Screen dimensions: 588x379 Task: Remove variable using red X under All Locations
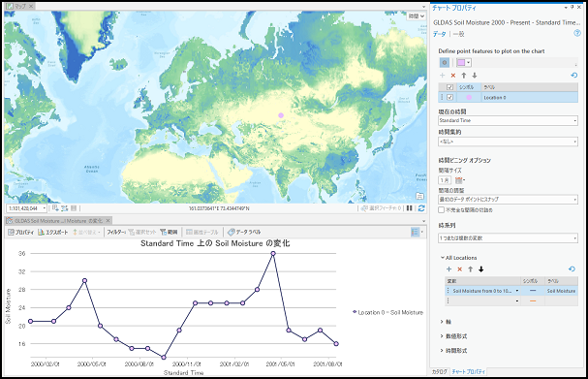pyautogui.click(x=460, y=269)
